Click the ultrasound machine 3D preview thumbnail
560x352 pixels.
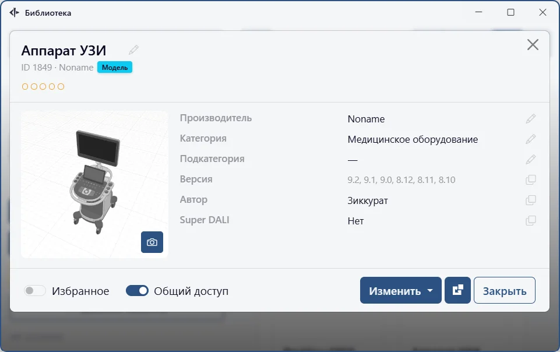(94, 185)
